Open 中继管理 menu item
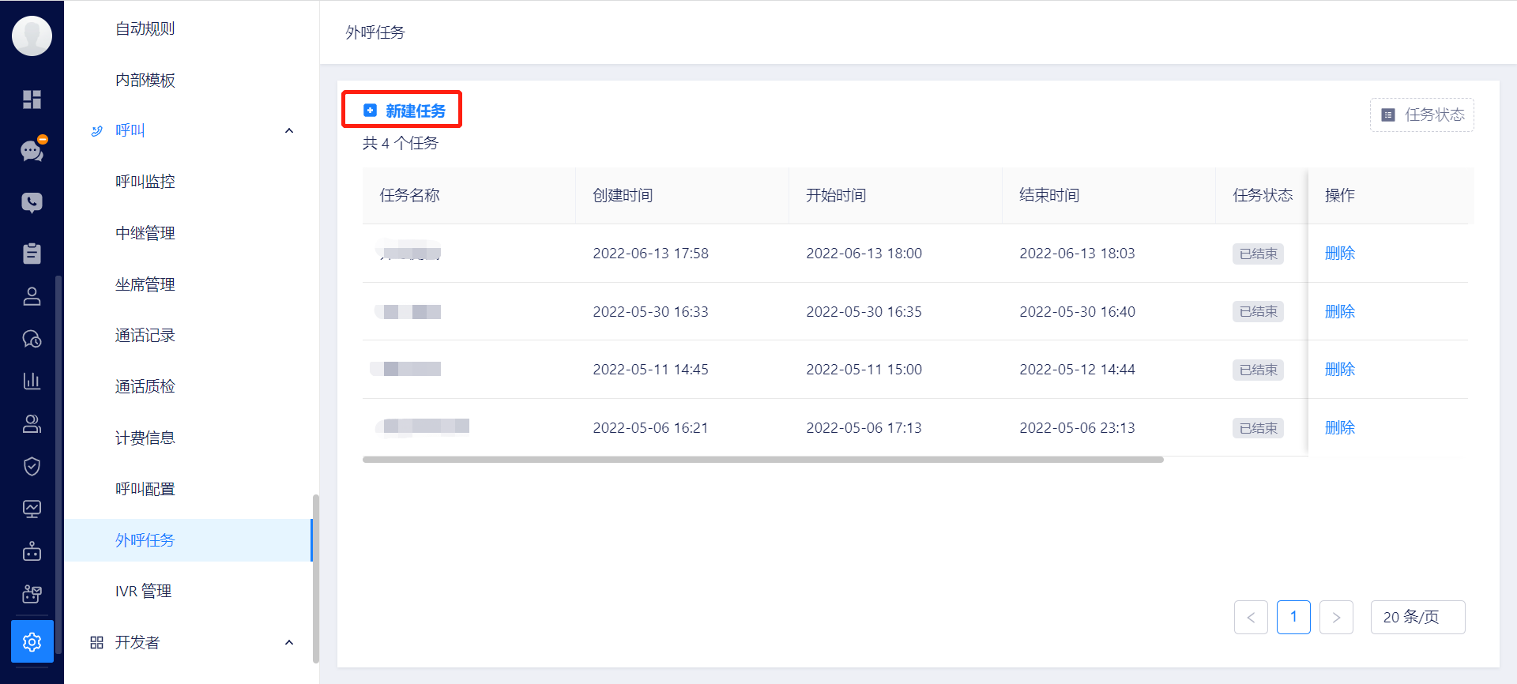 tap(145, 233)
